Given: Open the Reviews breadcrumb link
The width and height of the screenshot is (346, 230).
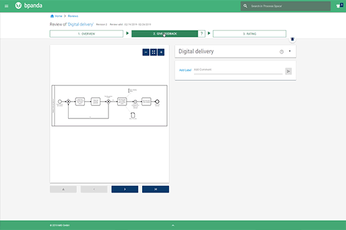Looking at the screenshot, I should click(x=73, y=16).
